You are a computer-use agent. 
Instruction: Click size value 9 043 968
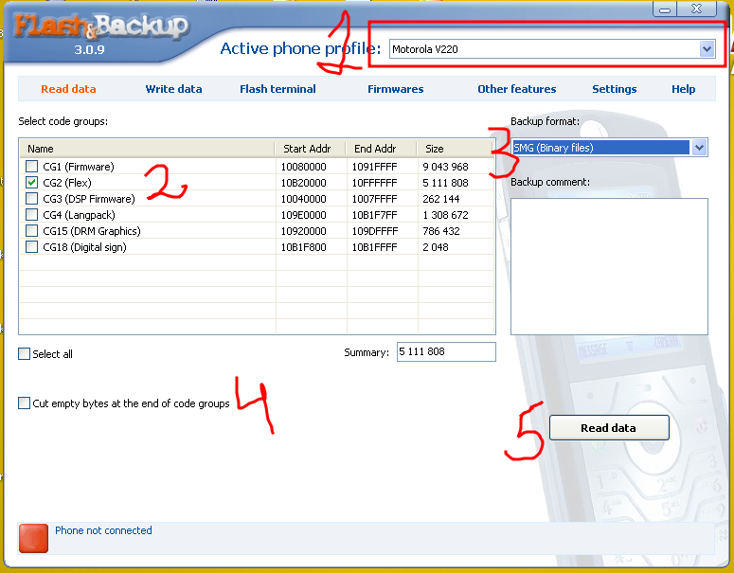pos(445,167)
